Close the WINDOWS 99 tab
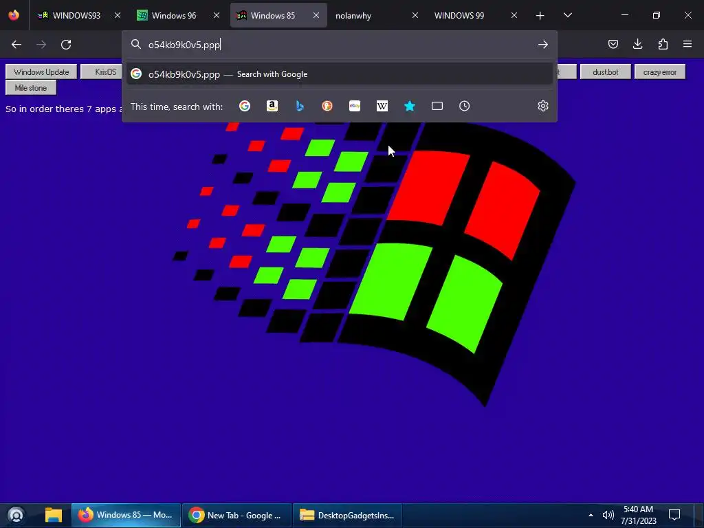The height and width of the screenshot is (528, 704). pyautogui.click(x=514, y=15)
